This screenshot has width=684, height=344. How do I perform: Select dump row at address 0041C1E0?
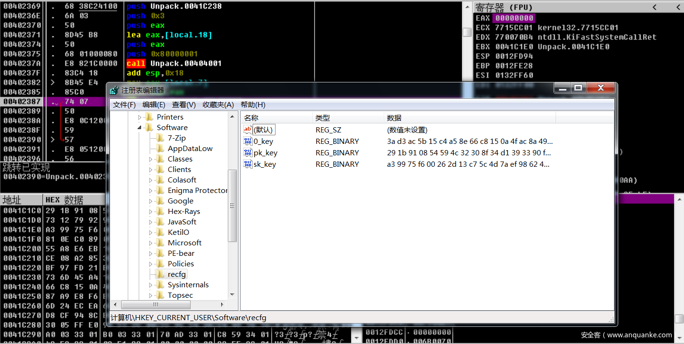tap(52, 229)
